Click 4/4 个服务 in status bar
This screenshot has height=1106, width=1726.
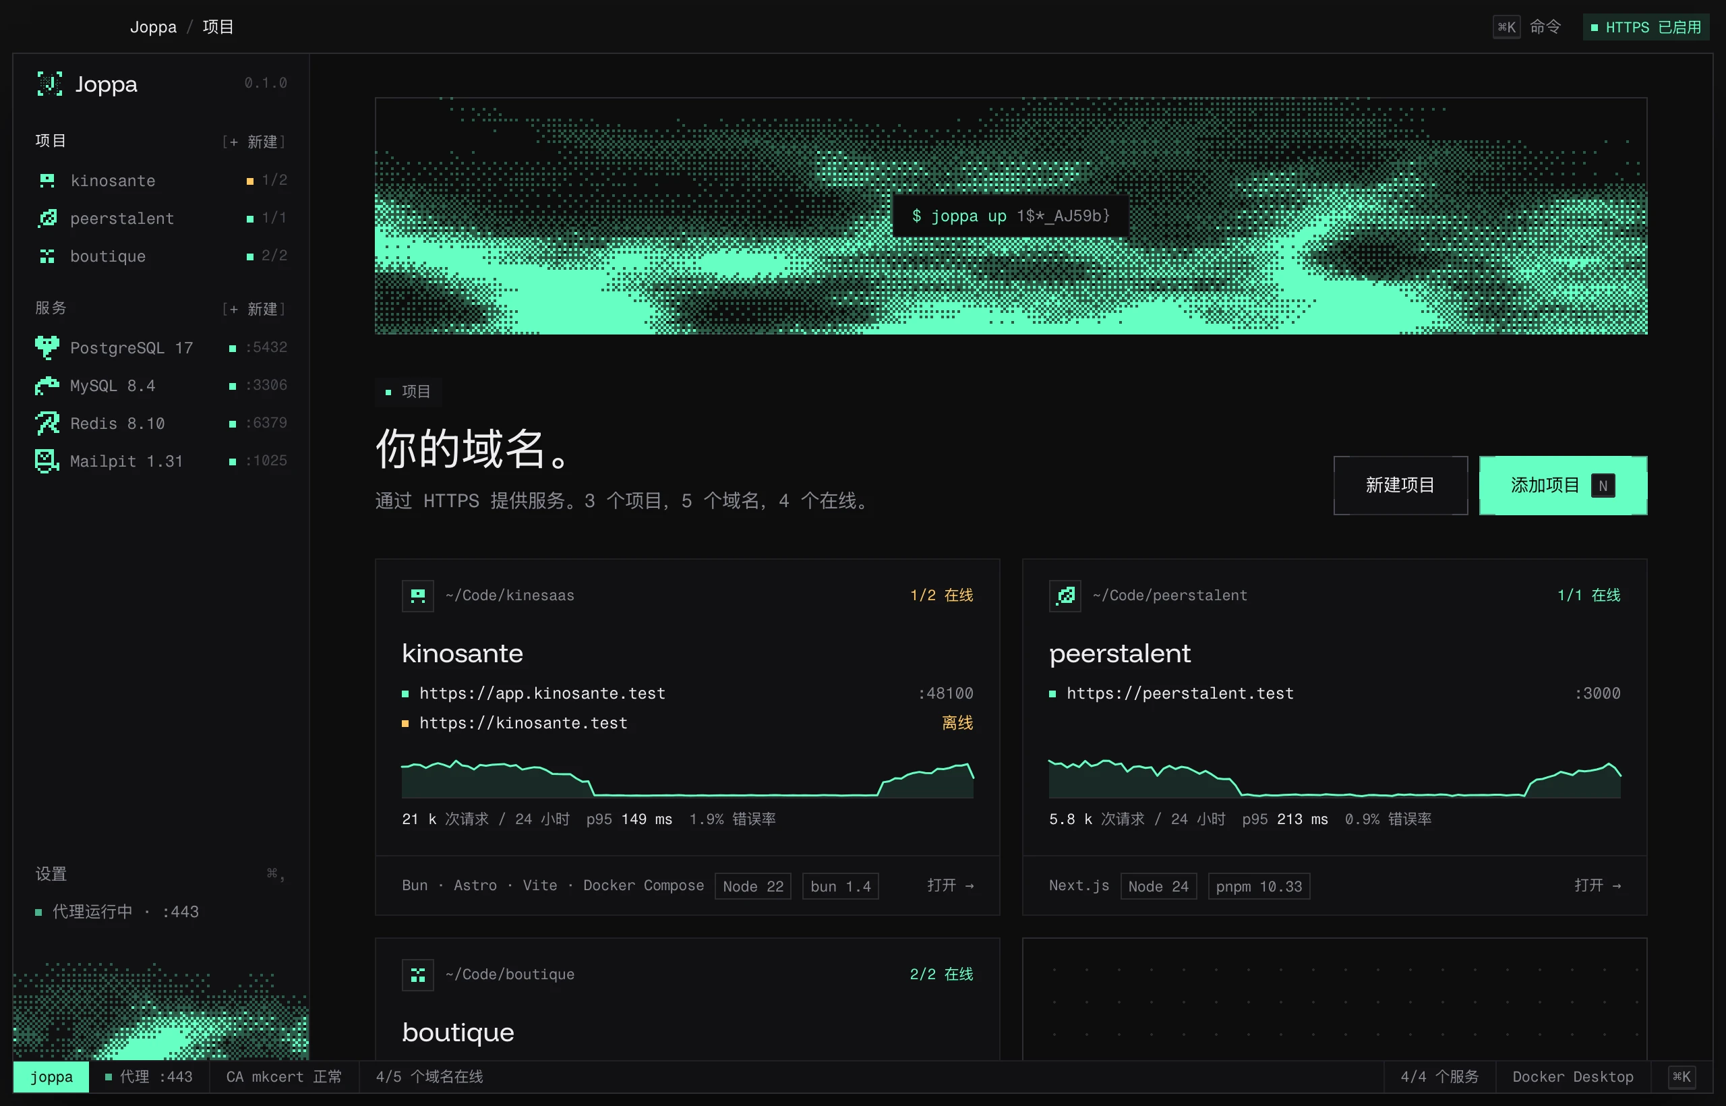tap(1439, 1076)
